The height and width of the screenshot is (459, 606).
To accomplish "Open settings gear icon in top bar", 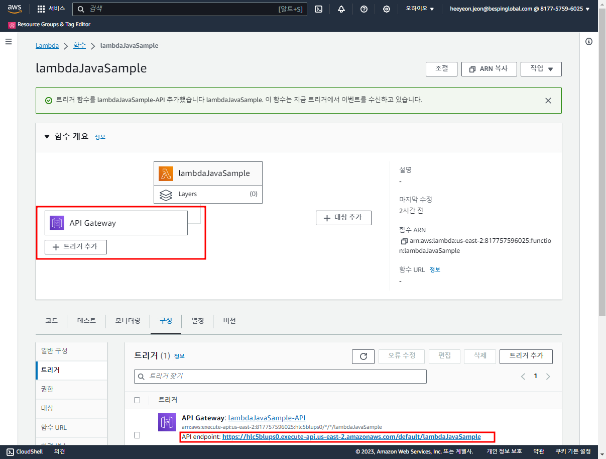I will tap(387, 9).
